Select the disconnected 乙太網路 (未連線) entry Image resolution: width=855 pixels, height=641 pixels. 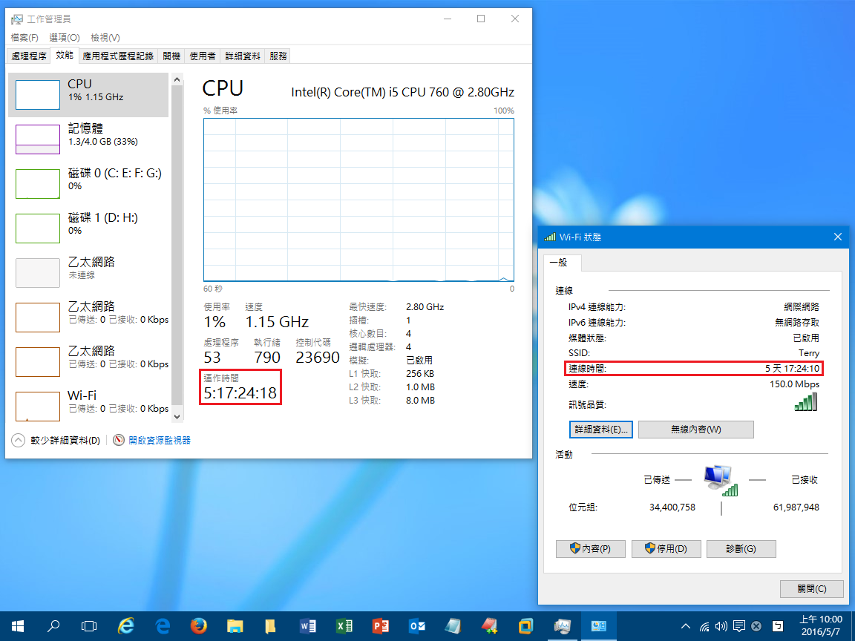click(88, 272)
